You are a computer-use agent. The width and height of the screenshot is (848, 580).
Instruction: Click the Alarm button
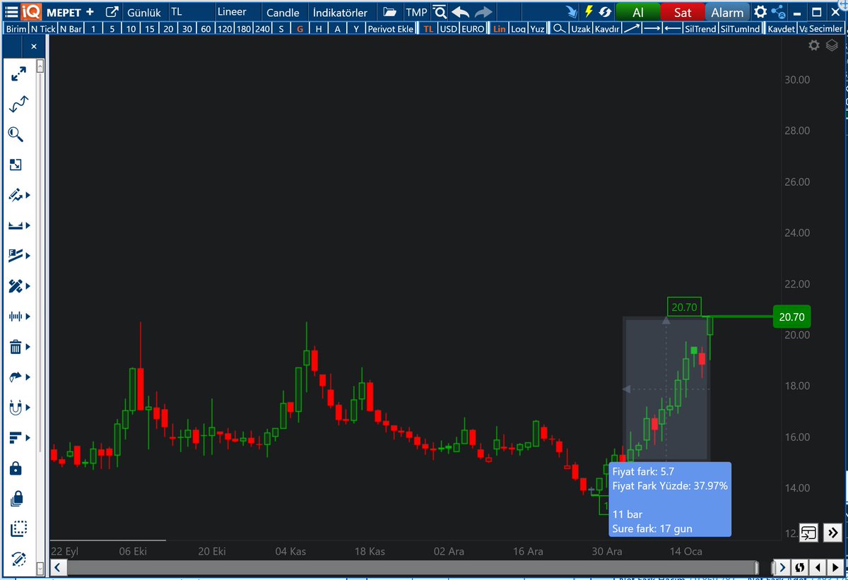tap(727, 12)
